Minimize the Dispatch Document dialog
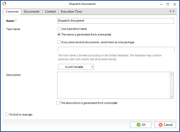The height and width of the screenshot is (132, 180). click(161, 4)
